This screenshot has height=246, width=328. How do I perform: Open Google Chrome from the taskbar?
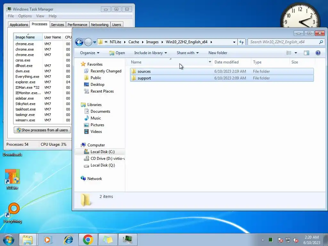tap(88, 240)
